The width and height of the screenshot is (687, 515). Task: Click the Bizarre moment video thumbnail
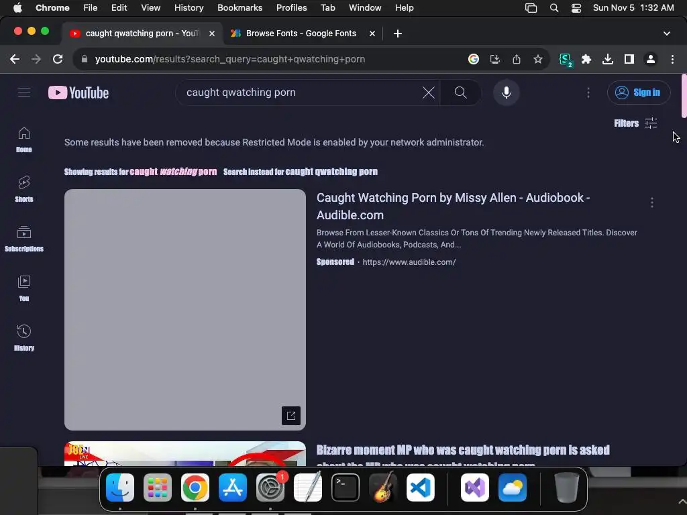pyautogui.click(x=185, y=454)
